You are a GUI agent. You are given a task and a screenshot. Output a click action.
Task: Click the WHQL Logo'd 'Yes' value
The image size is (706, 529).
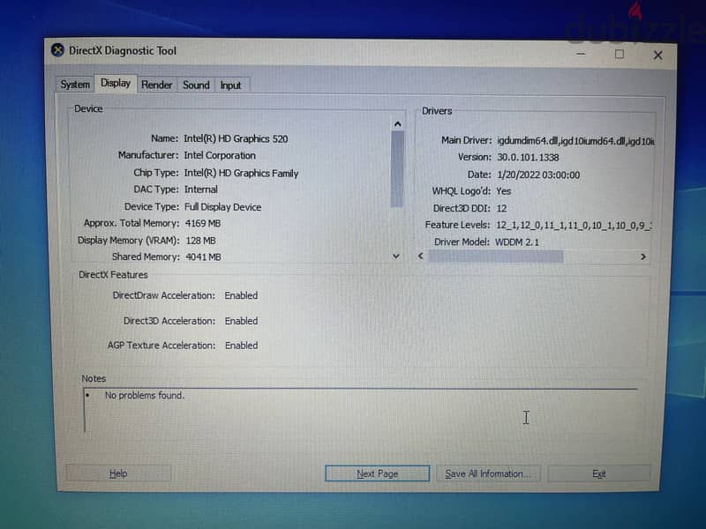click(504, 191)
